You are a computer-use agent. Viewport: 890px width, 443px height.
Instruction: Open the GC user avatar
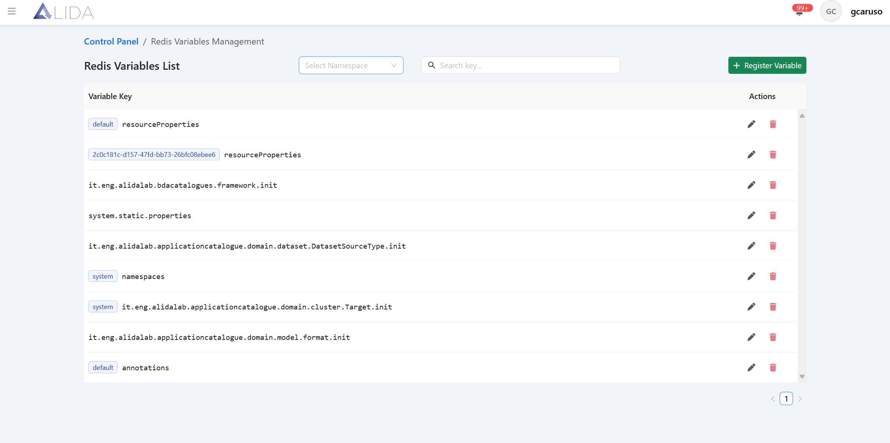coord(831,12)
